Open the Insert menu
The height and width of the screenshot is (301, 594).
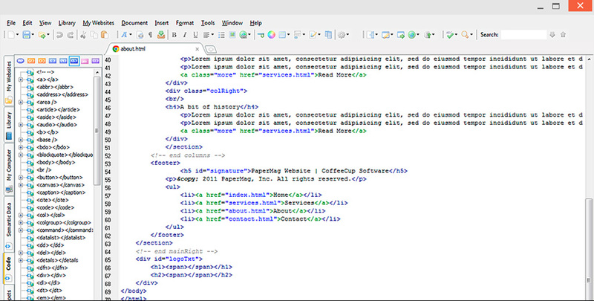tap(162, 23)
